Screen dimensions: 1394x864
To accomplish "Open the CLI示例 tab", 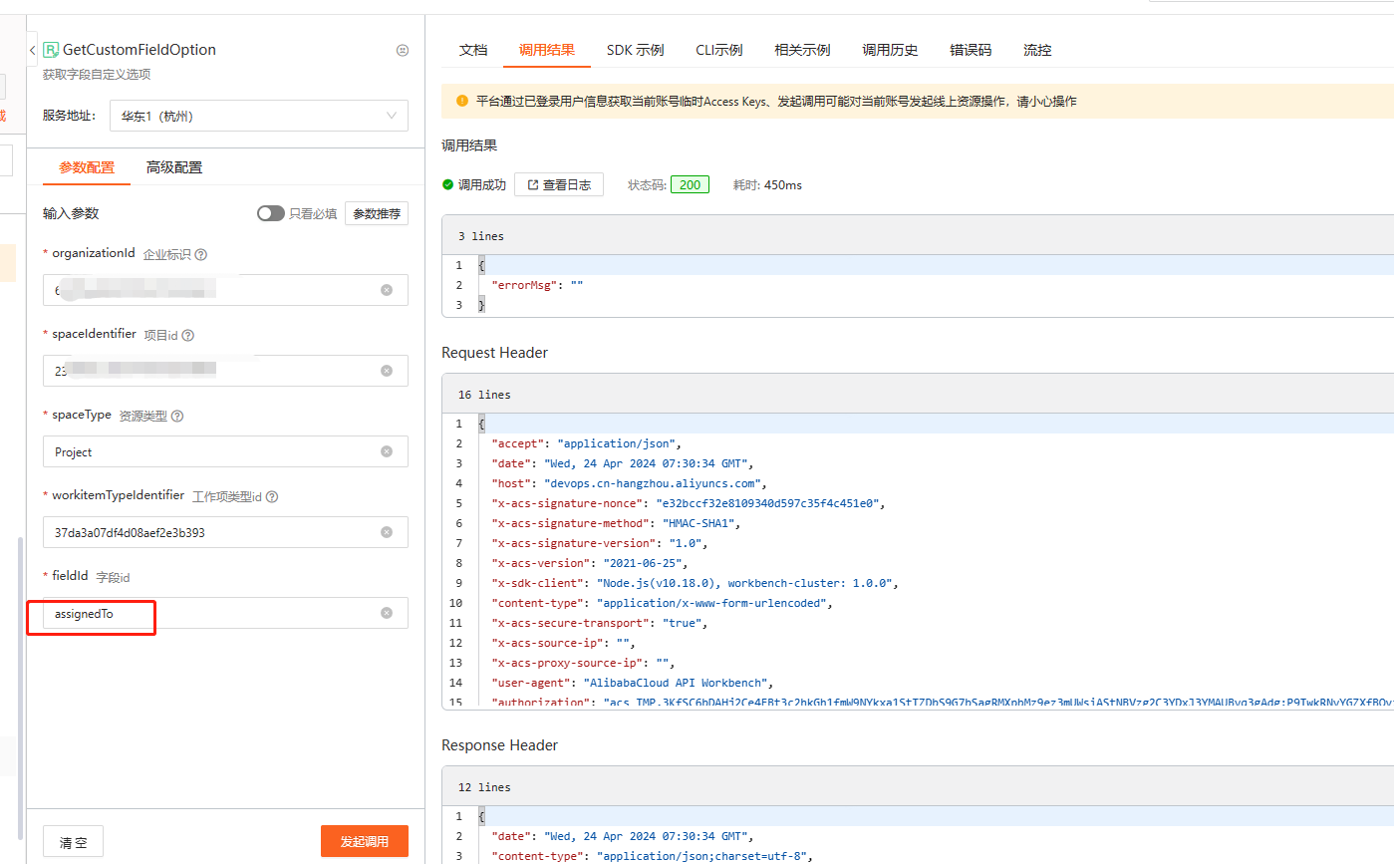I will coord(719,50).
